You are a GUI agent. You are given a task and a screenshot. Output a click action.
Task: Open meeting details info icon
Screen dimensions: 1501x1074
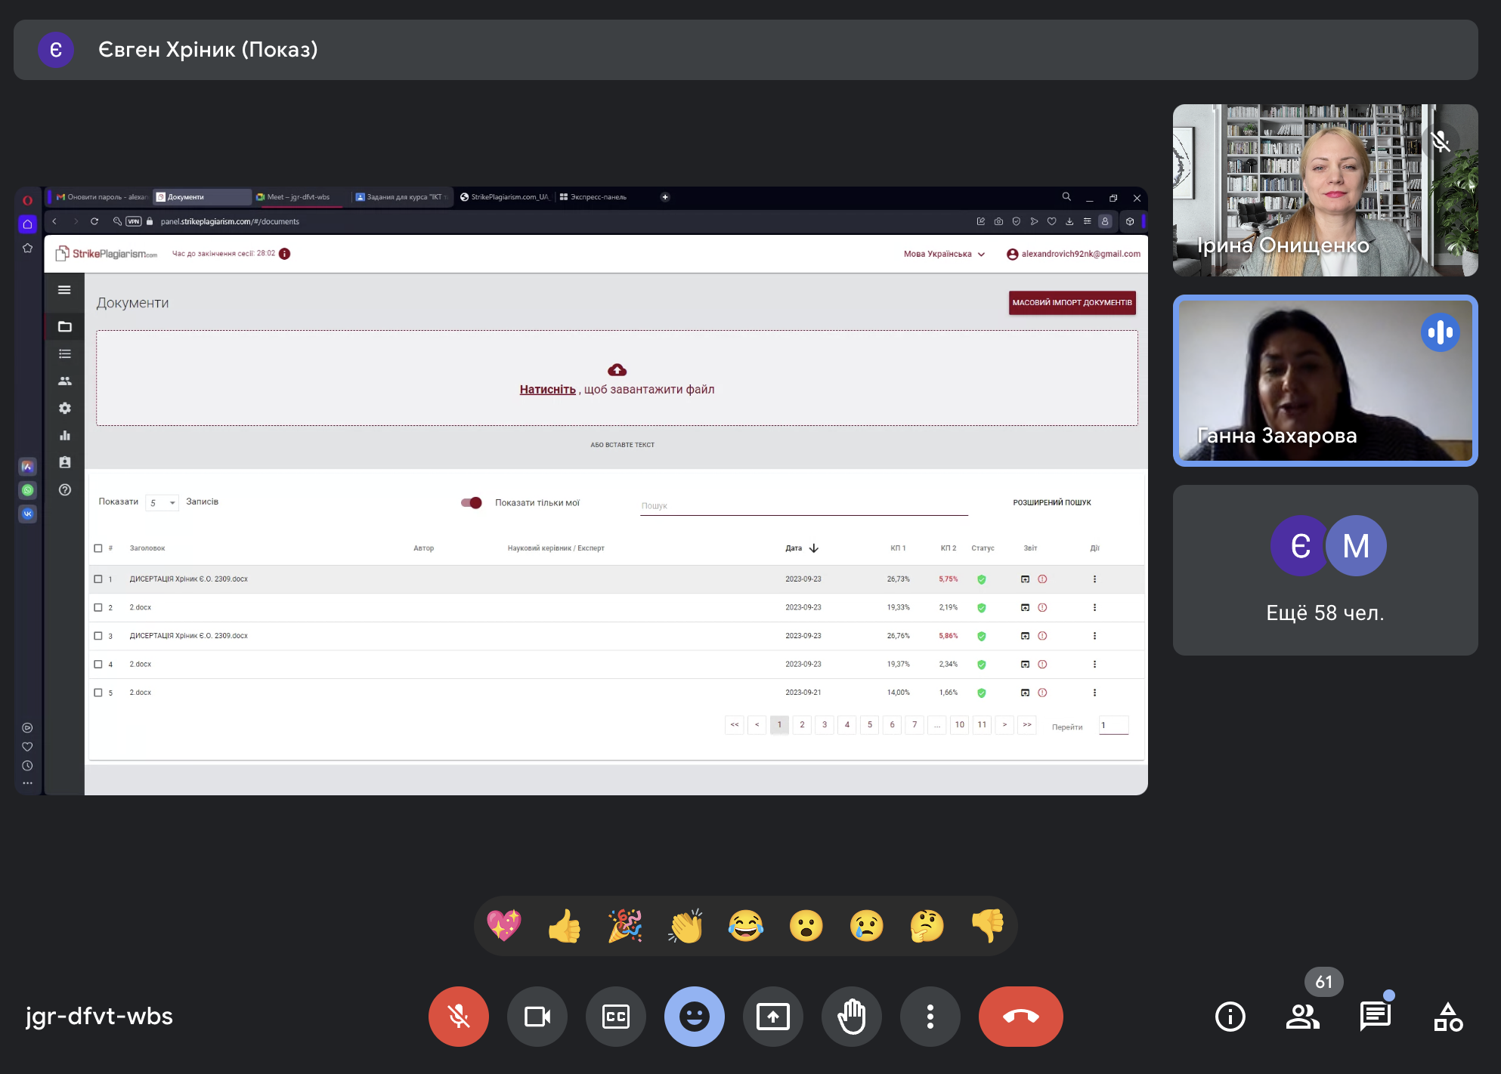click(1230, 1017)
